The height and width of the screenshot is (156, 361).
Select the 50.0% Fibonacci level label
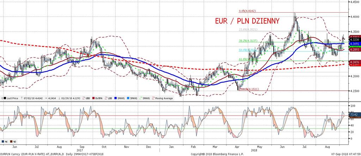pyautogui.click(x=246, y=50)
